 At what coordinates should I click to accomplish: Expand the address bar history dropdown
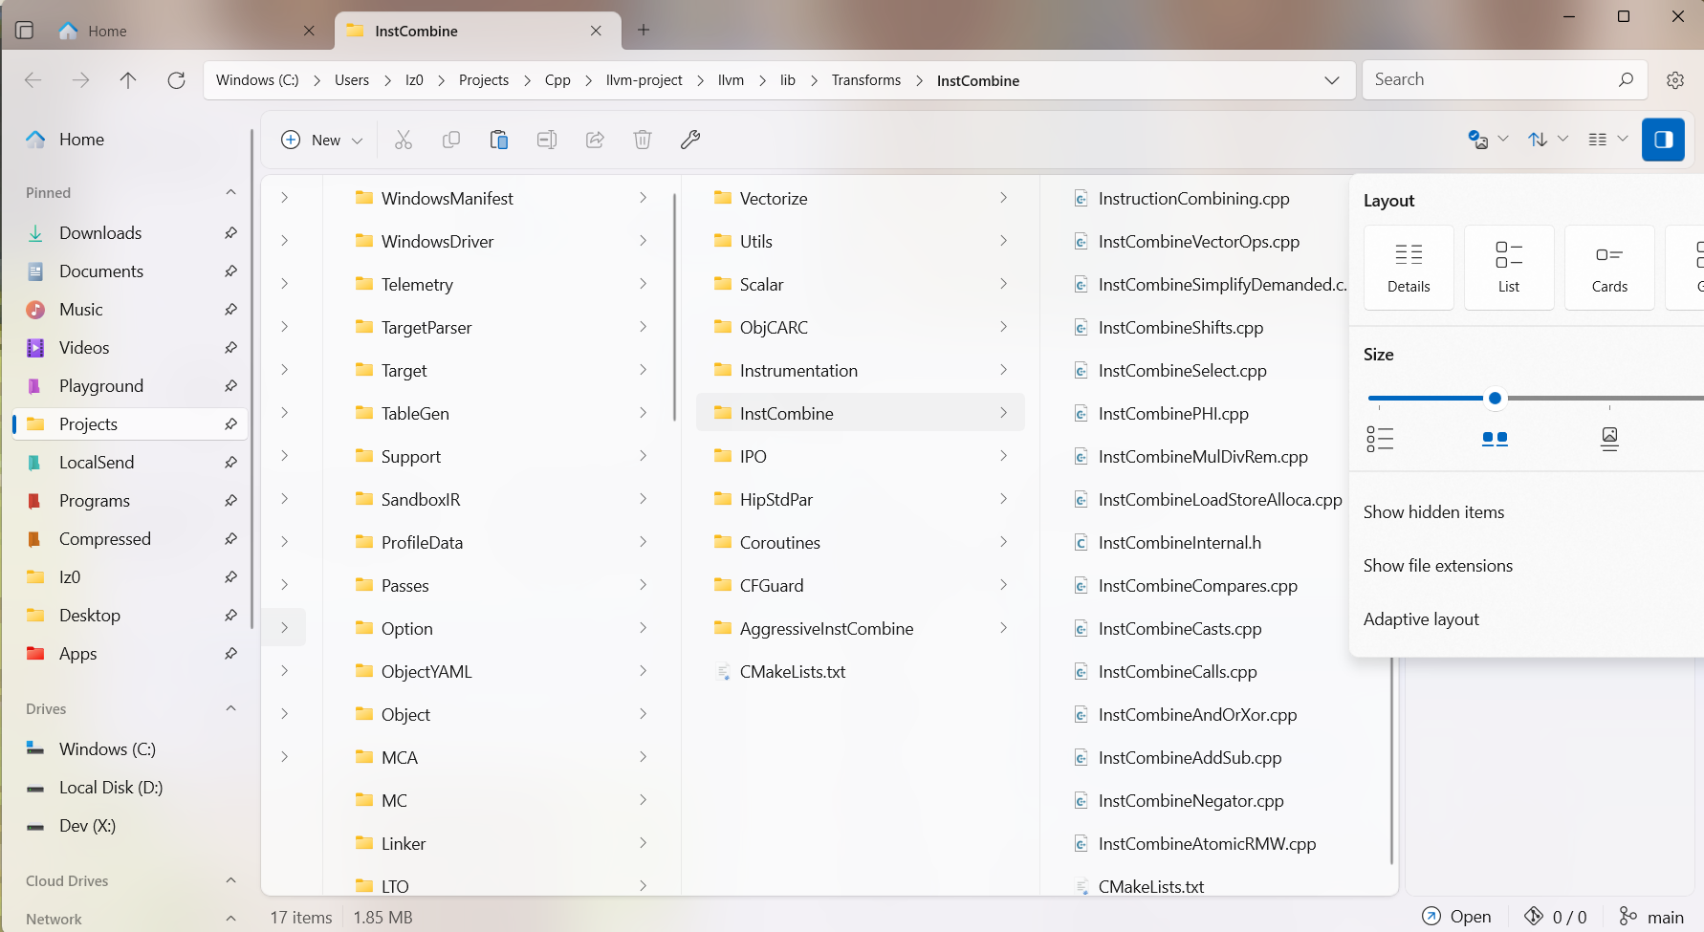(1332, 80)
